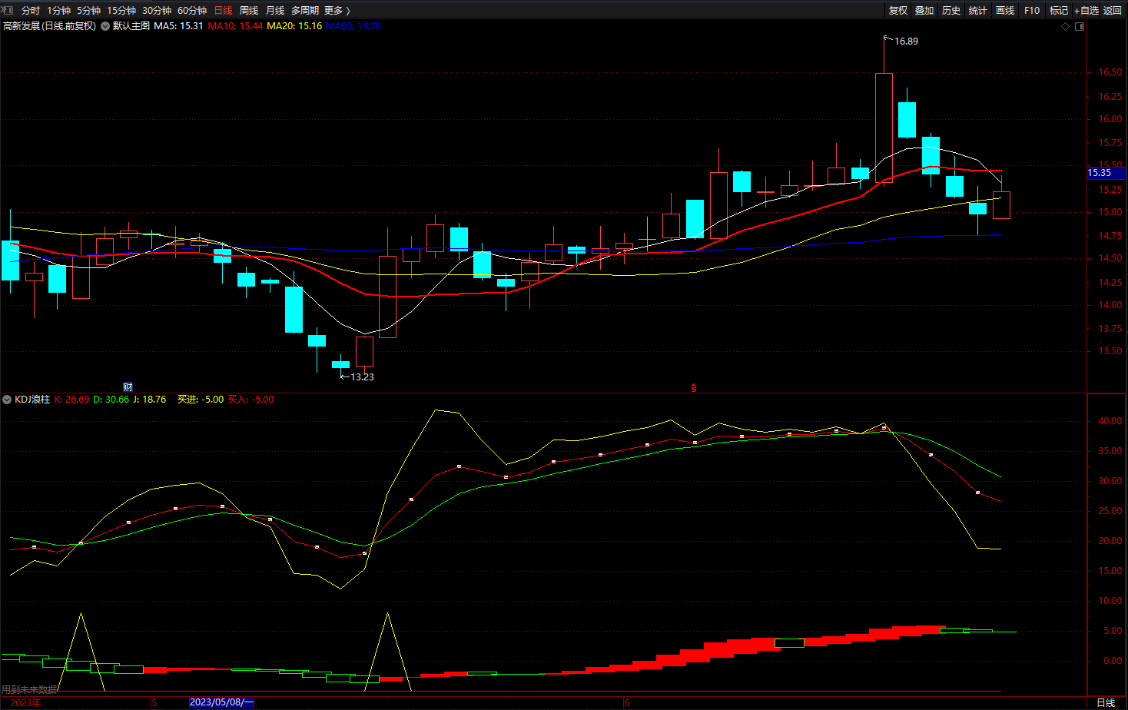Click month 5 label on time axis

(x=154, y=702)
